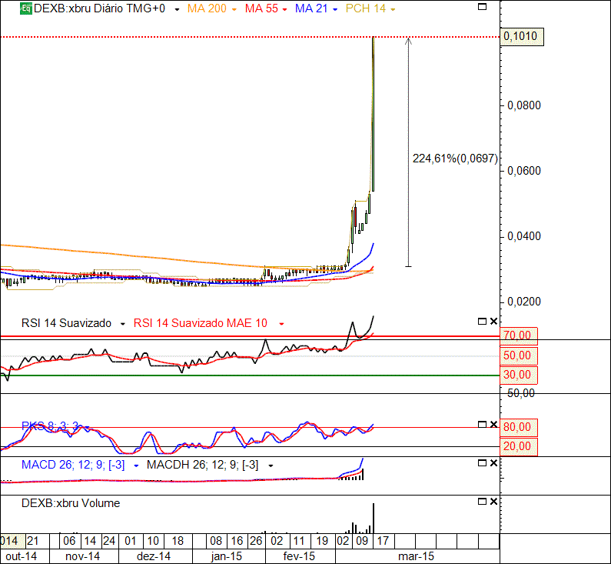
Task: Click the fev-15 month on time axis
Action: [299, 556]
